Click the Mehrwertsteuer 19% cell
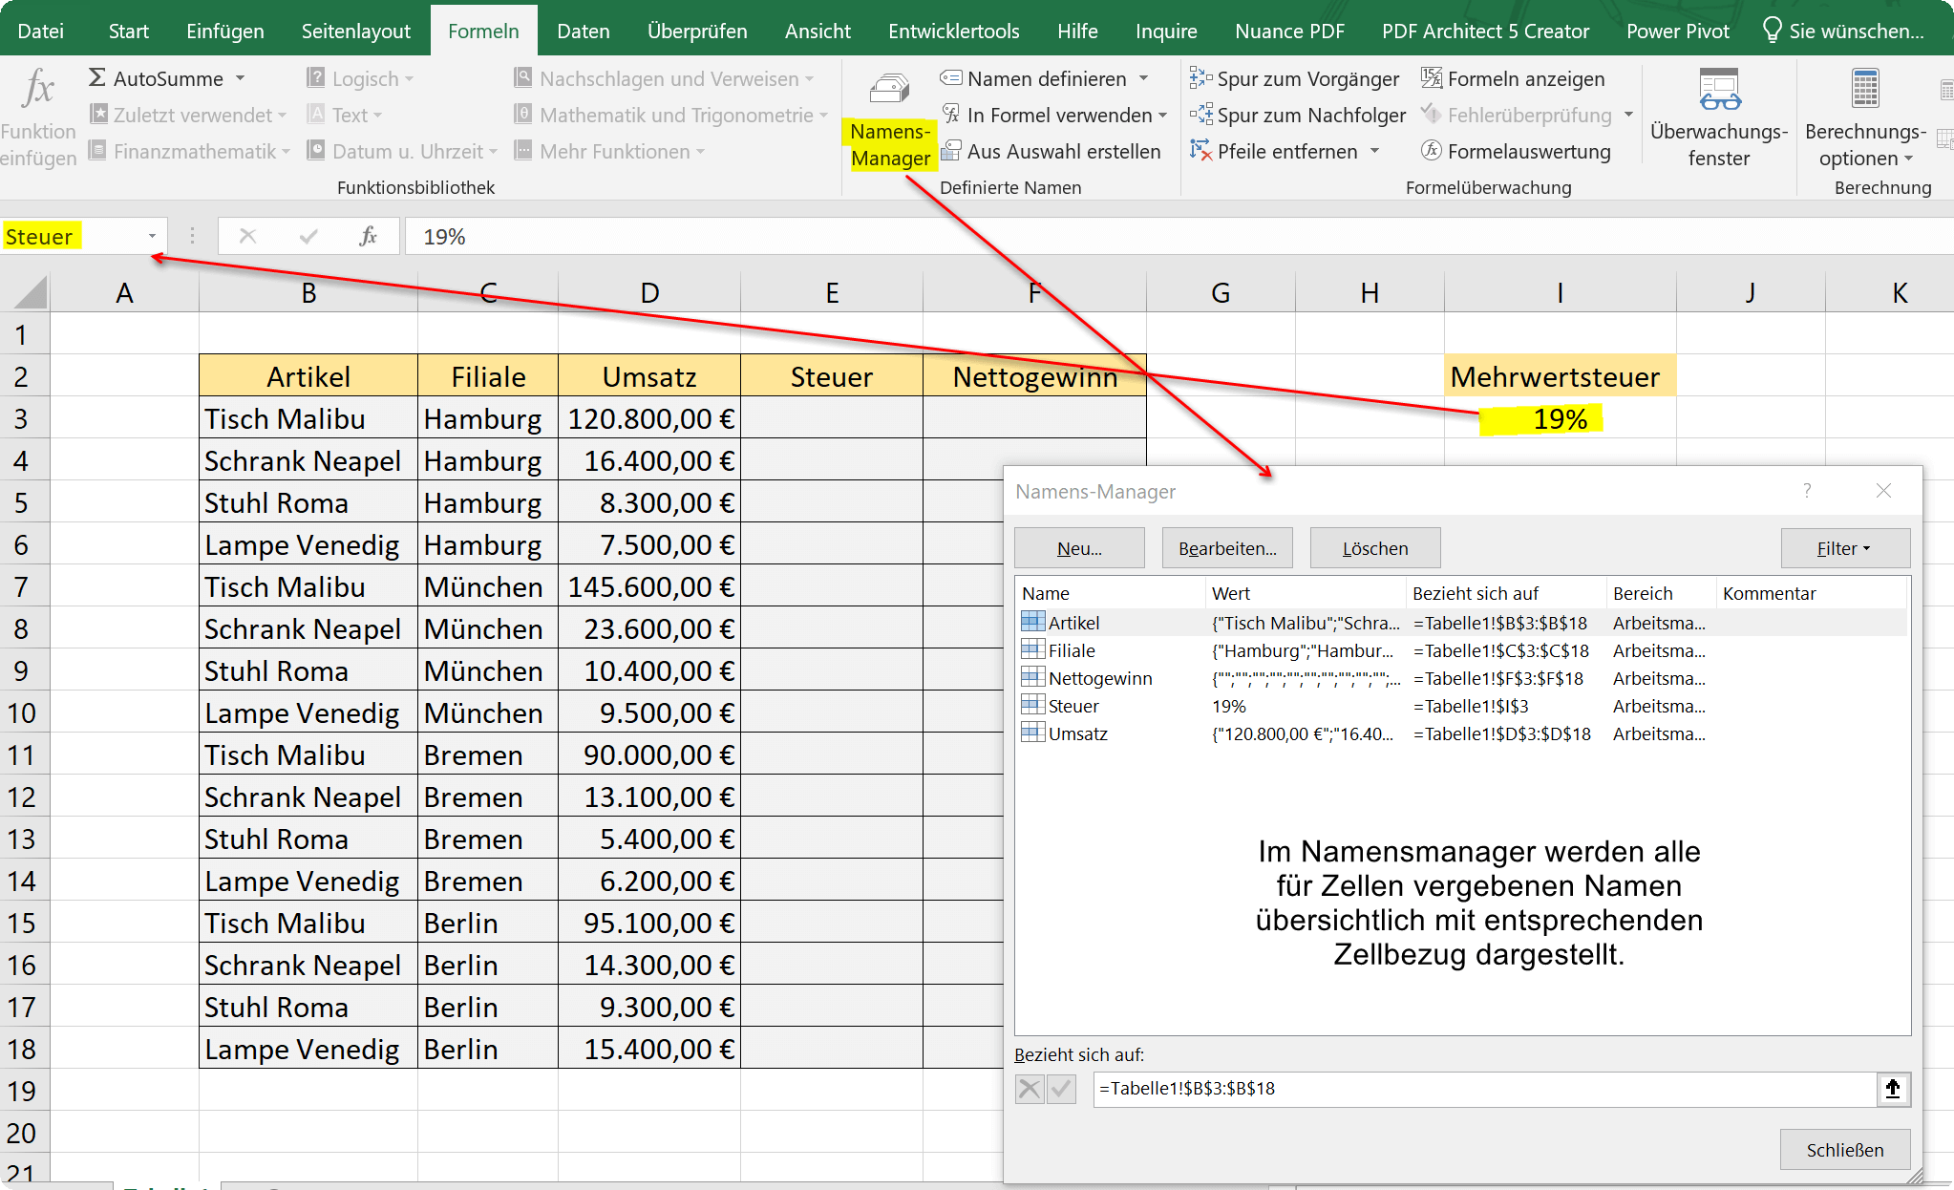Viewport: 1954px width, 1190px height. tap(1561, 418)
